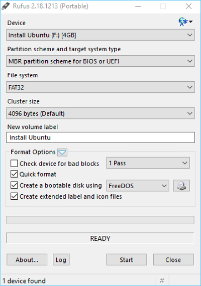
Task: Click the 'Cluster size' label
Action: [x=24, y=101]
